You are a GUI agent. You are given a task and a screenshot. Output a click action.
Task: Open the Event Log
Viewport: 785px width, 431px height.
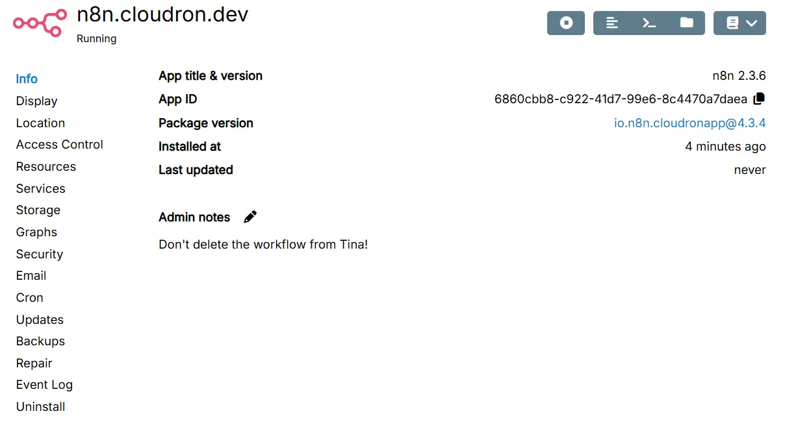[44, 385]
